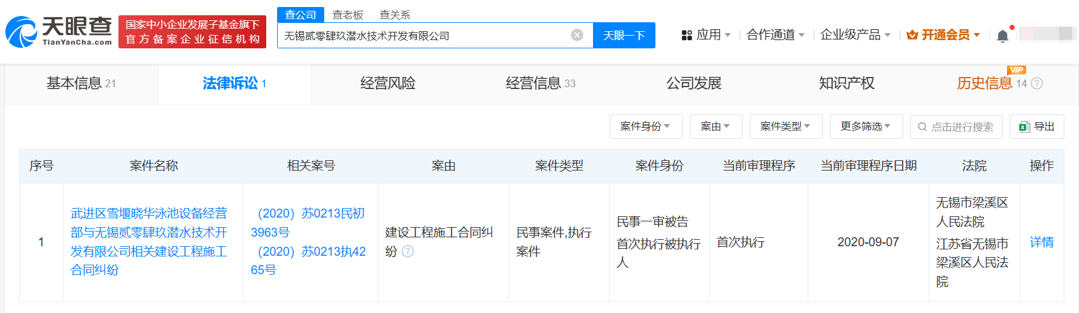Open the 更多筛选 dropdown
This screenshot has height=313, width=1079.
866,127
